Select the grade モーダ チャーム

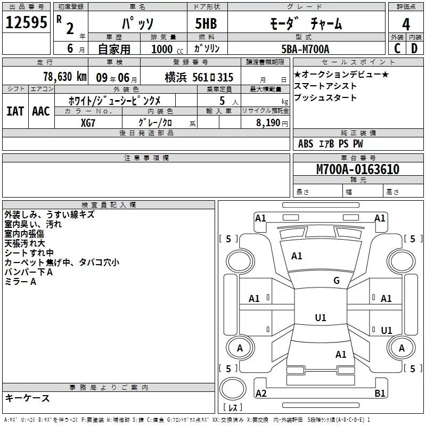[306, 23]
